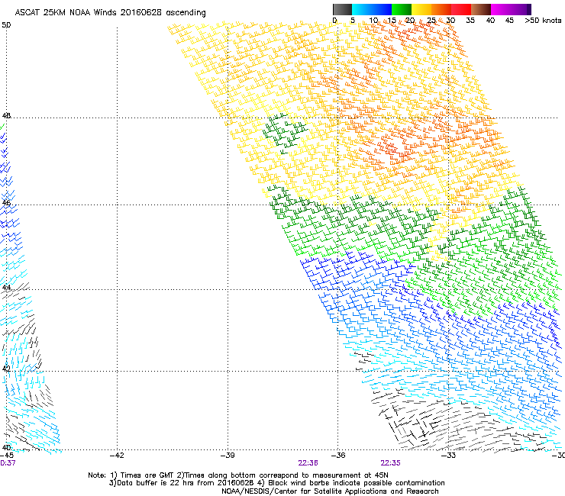The width and height of the screenshot is (565, 496).
Task: Click the latitude label 48
Action: (x=6, y=116)
